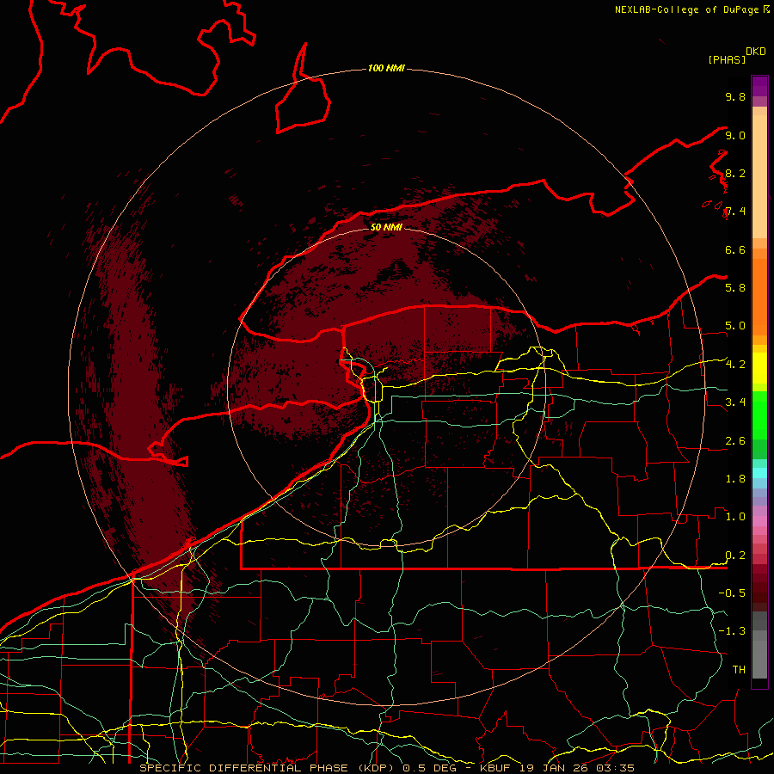This screenshot has width=774, height=774.
Task: Click the KDP legend title
Action: click(x=756, y=52)
